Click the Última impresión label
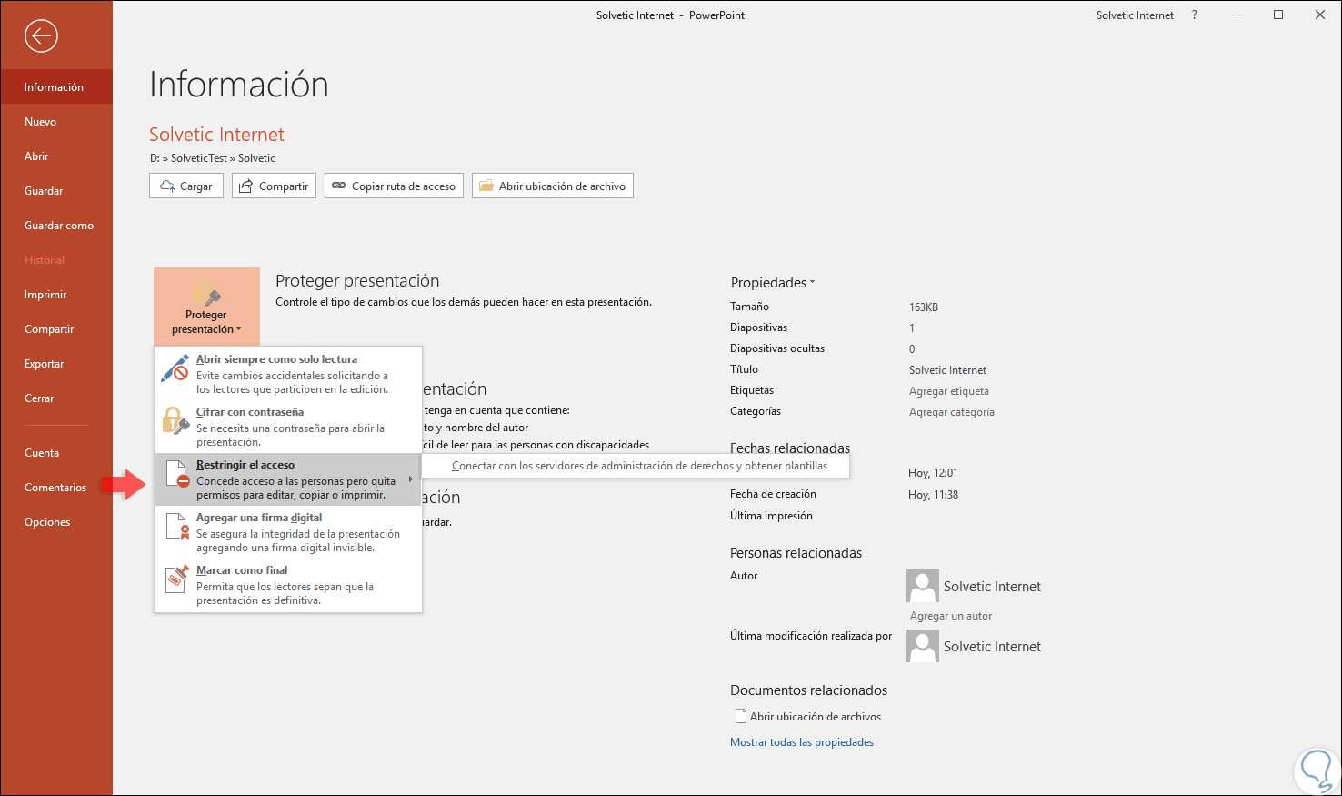Screen dimensions: 1342x796 click(771, 516)
